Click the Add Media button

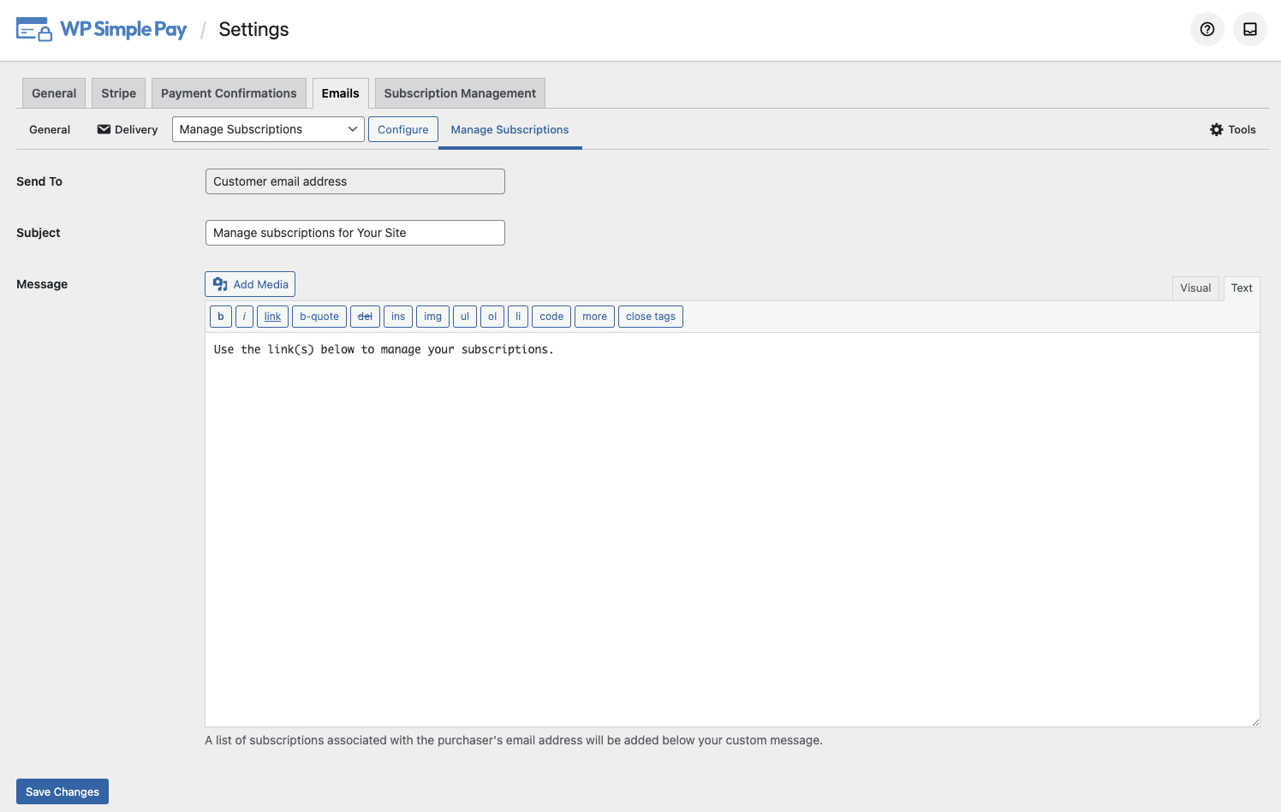pyautogui.click(x=250, y=284)
